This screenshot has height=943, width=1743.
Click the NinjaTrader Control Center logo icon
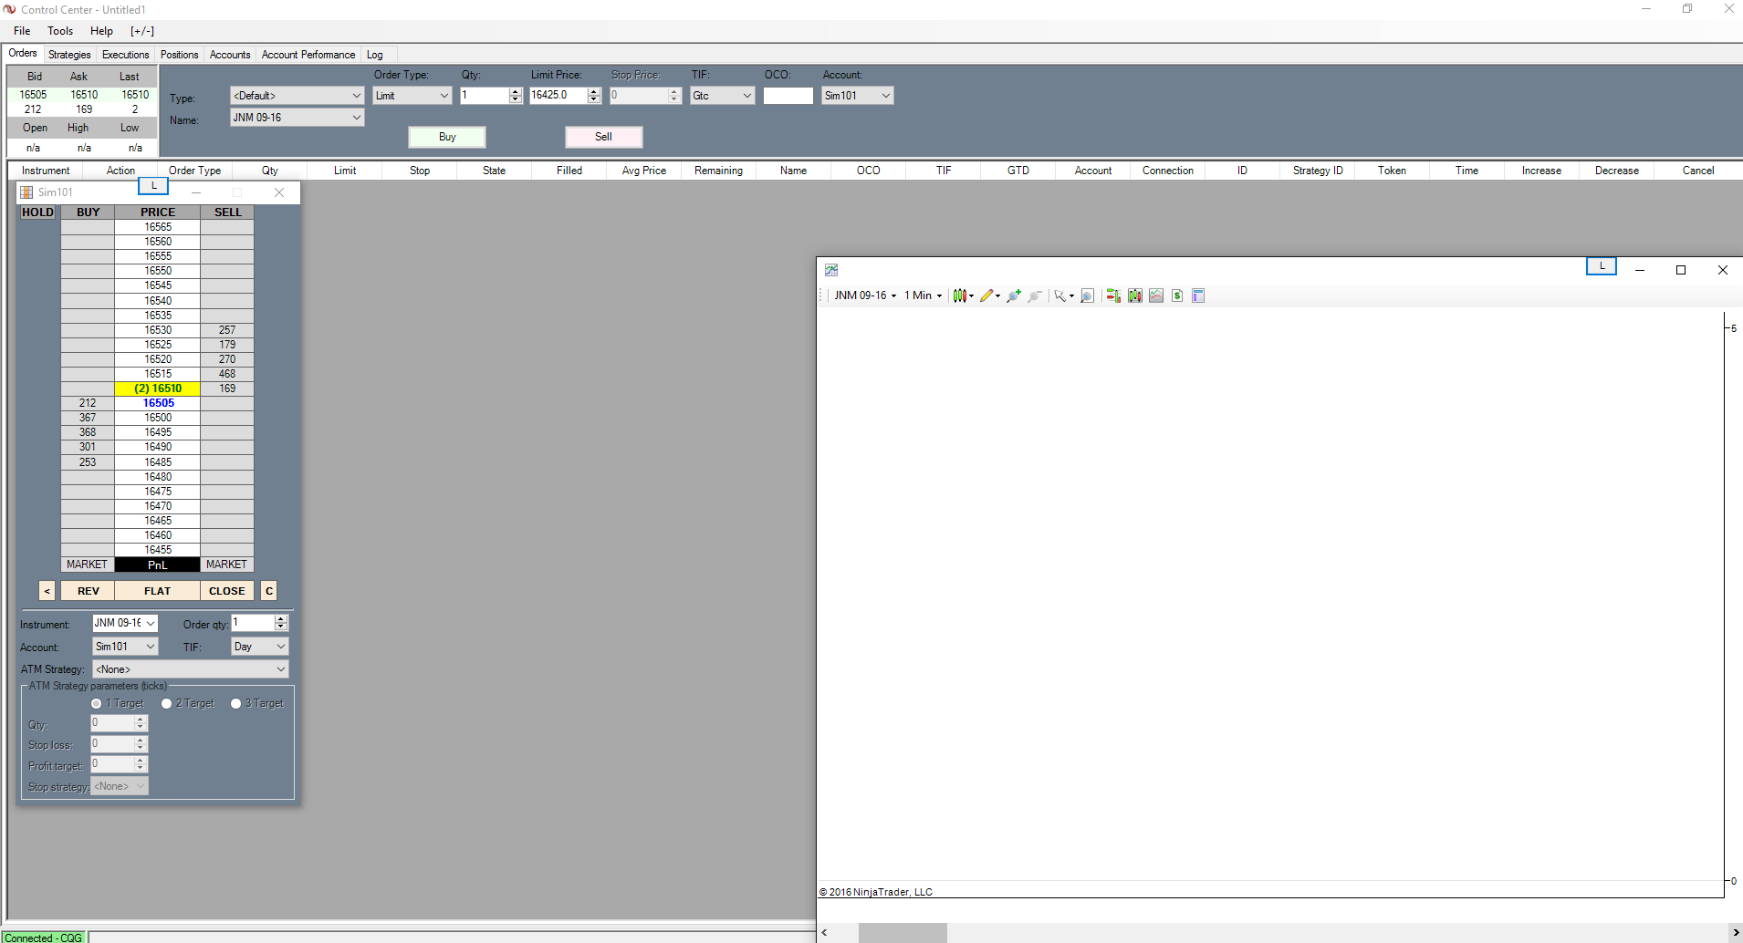click(10, 9)
